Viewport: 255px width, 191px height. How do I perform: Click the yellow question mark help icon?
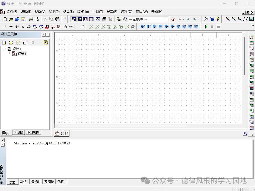pyautogui.click(x=218, y=19)
